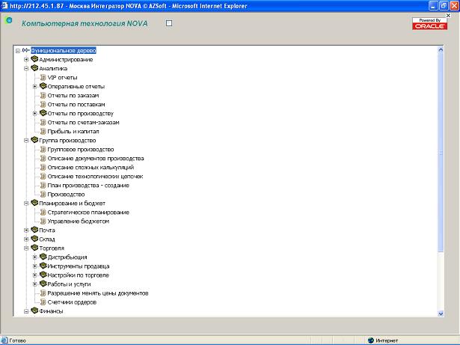This screenshot has width=460, height=345.
Task: Click the Отчеты по производству folder icon
Action: [x=43, y=113]
